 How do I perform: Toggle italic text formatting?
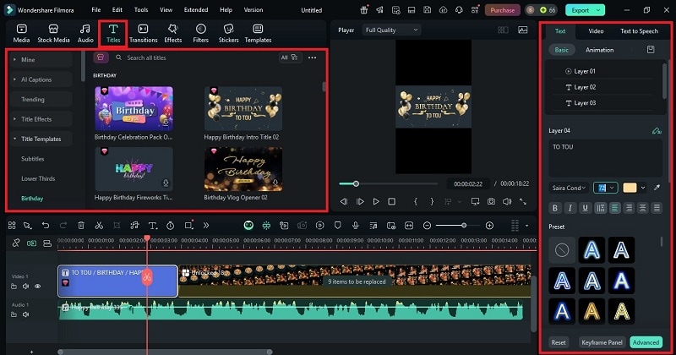coord(570,208)
